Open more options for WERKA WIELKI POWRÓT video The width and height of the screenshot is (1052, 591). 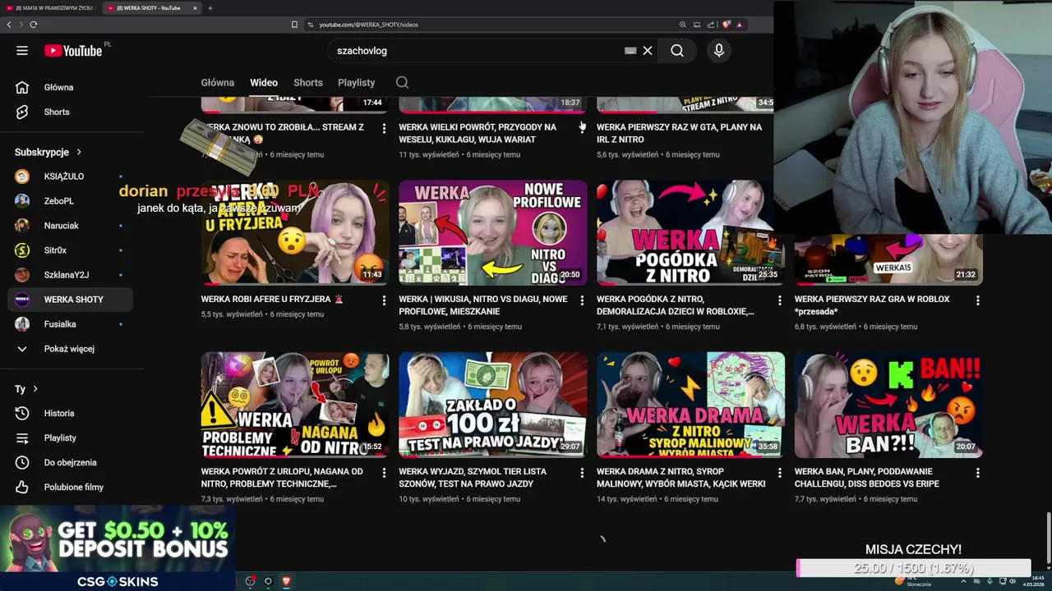click(582, 129)
